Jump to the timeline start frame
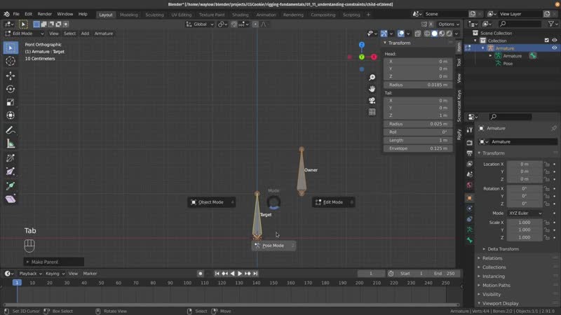The width and height of the screenshot is (561, 315). click(217, 274)
